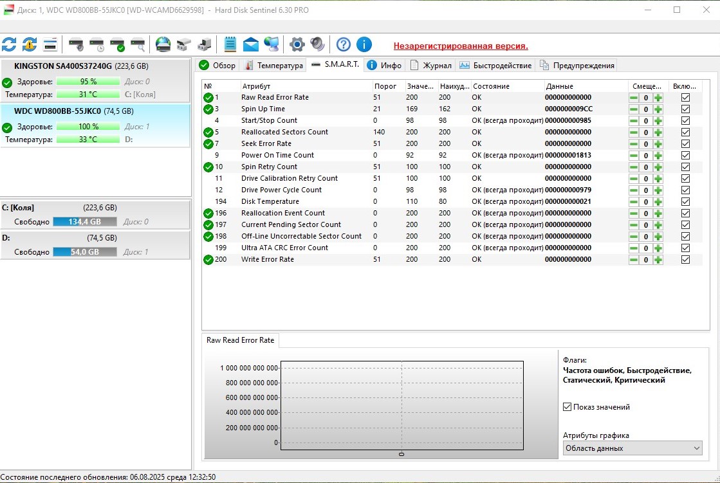
Task: Open settings via the gear icon
Action: (x=297, y=44)
